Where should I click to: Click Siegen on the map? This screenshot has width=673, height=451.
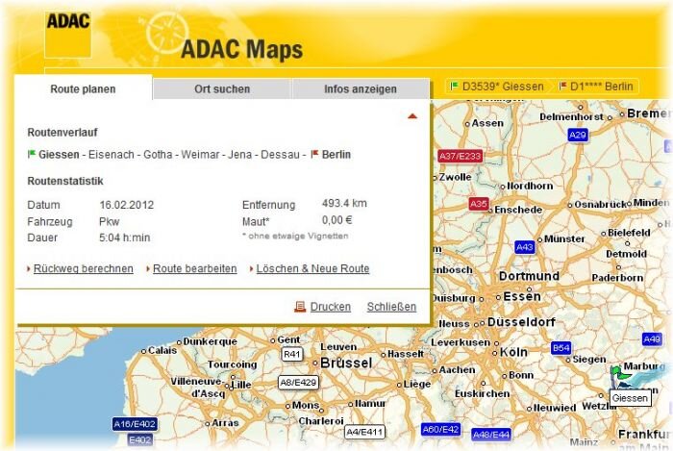589,360
